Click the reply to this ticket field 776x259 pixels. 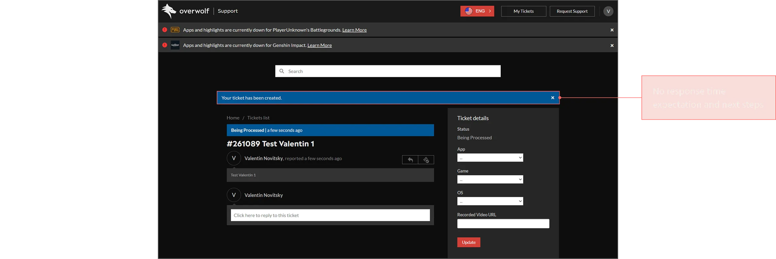330,215
